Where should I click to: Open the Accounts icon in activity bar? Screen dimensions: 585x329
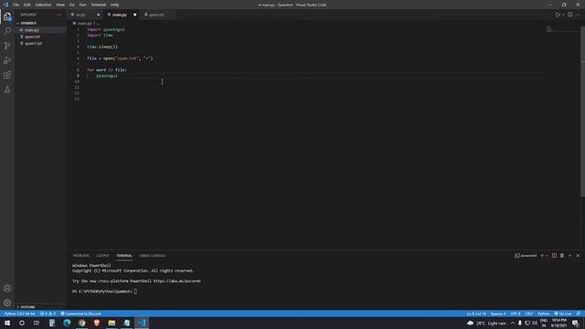click(7, 288)
